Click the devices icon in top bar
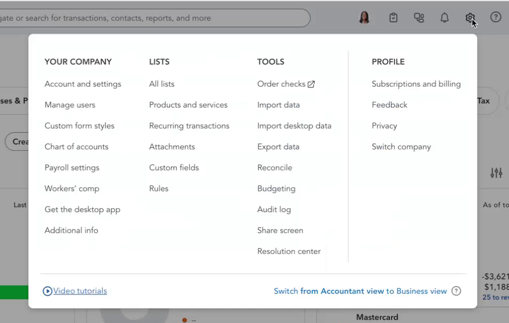The width and height of the screenshot is (509, 323). click(x=419, y=17)
